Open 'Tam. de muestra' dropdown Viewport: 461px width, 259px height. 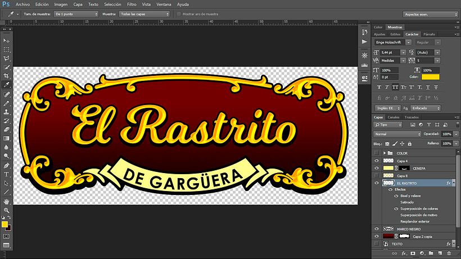click(x=76, y=14)
